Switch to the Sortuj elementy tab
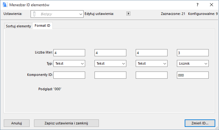219x130 pixels. 18,26
